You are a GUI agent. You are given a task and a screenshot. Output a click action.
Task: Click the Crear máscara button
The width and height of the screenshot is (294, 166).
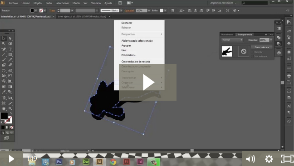click(262, 47)
